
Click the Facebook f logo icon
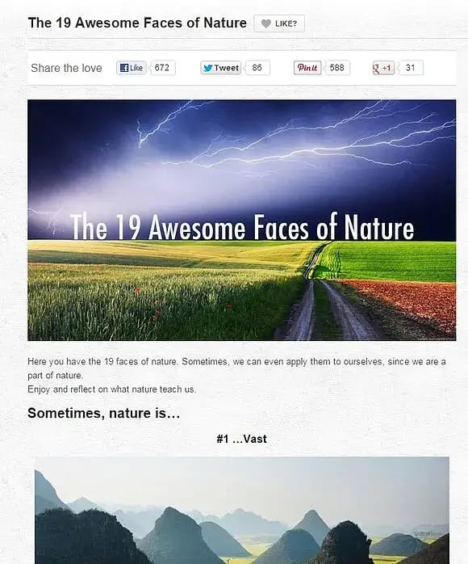pos(124,68)
